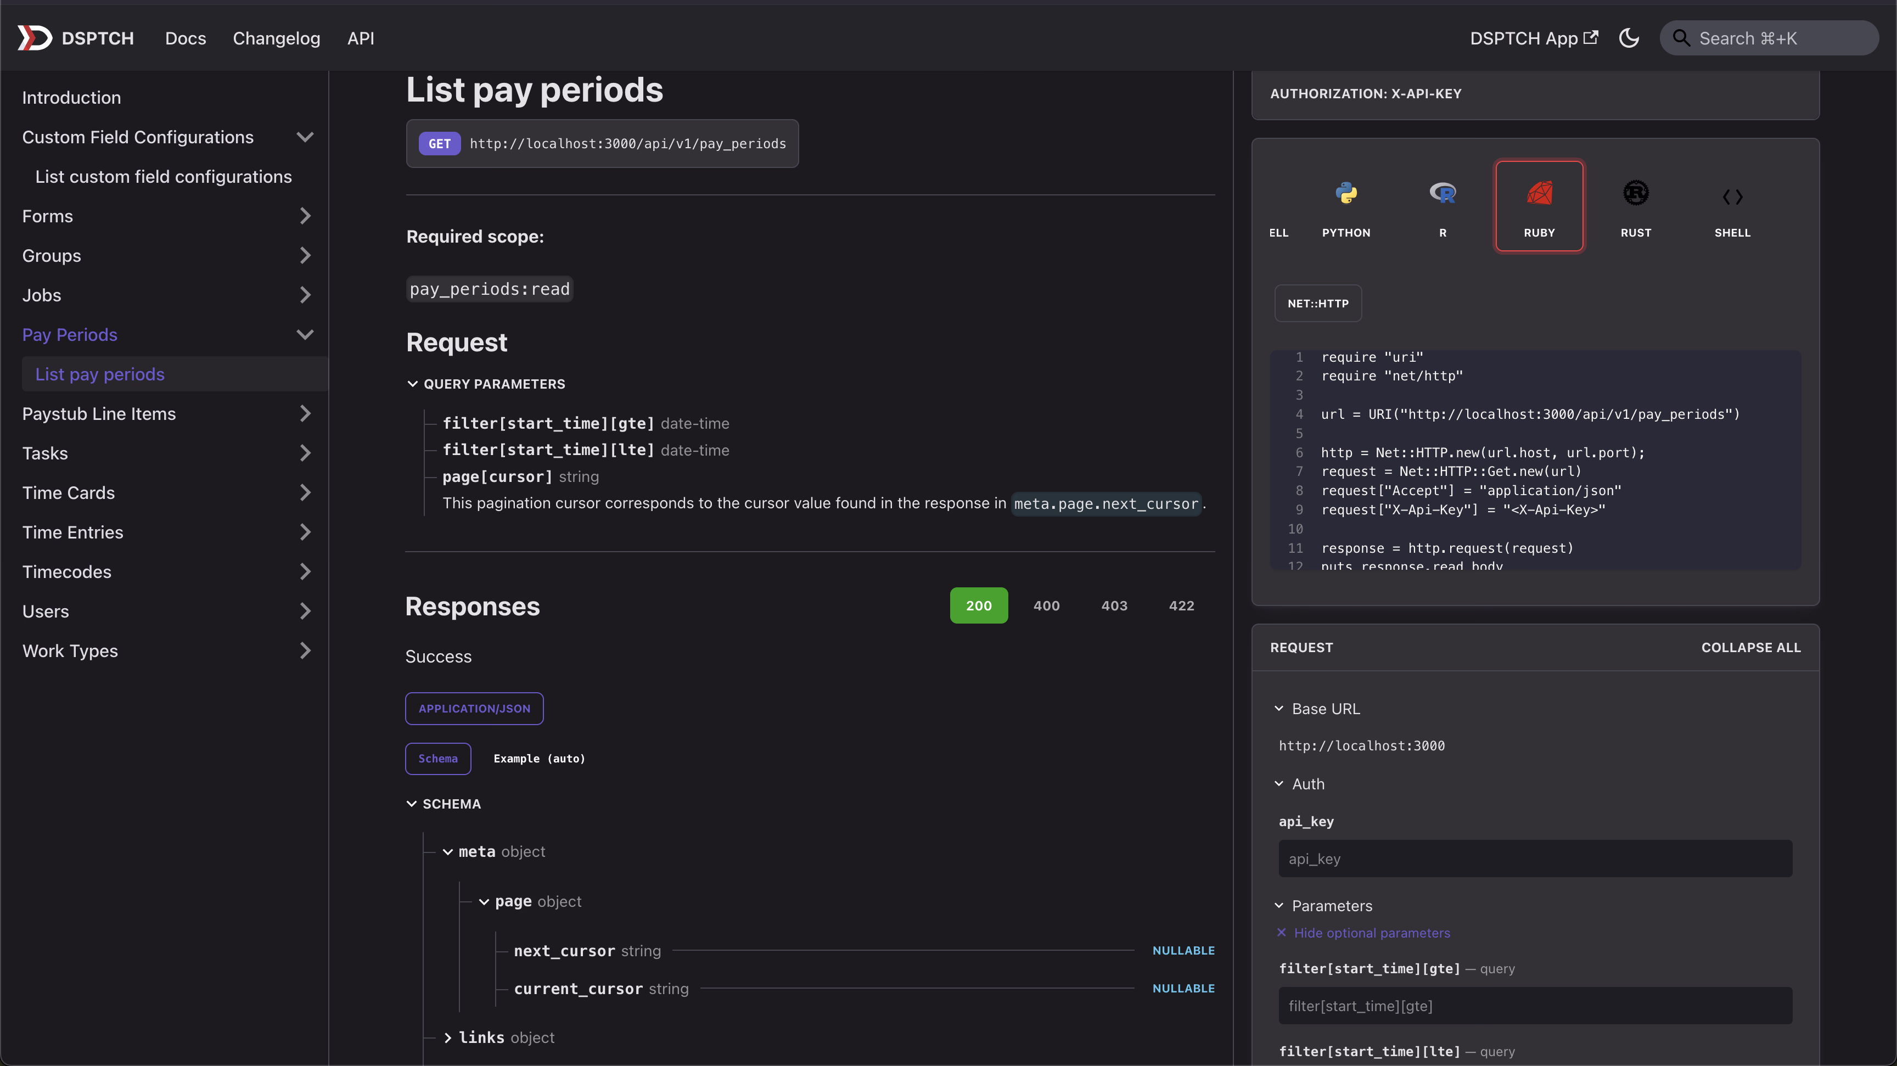
Task: Toggle dark mode moon icon
Action: pyautogui.click(x=1629, y=37)
